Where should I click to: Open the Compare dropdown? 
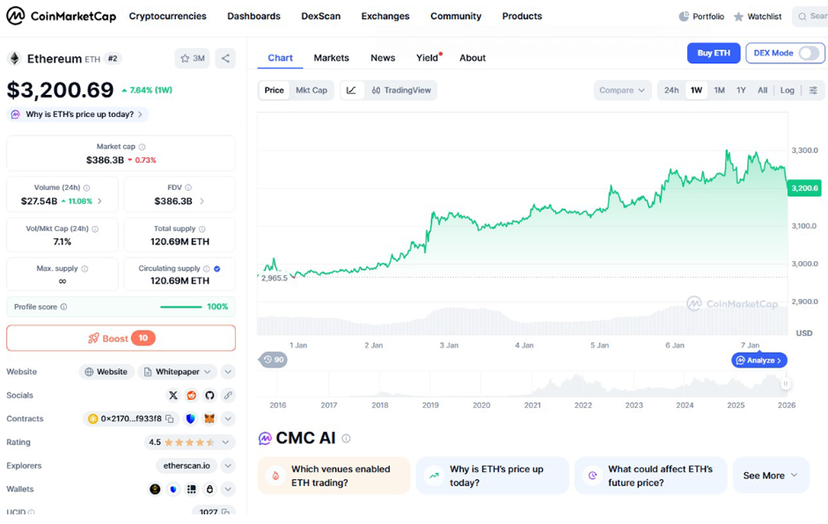pyautogui.click(x=622, y=91)
